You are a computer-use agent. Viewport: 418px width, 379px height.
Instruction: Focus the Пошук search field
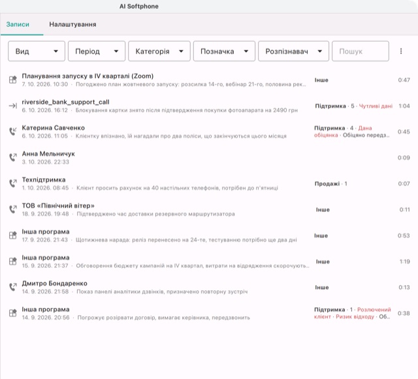(x=361, y=51)
